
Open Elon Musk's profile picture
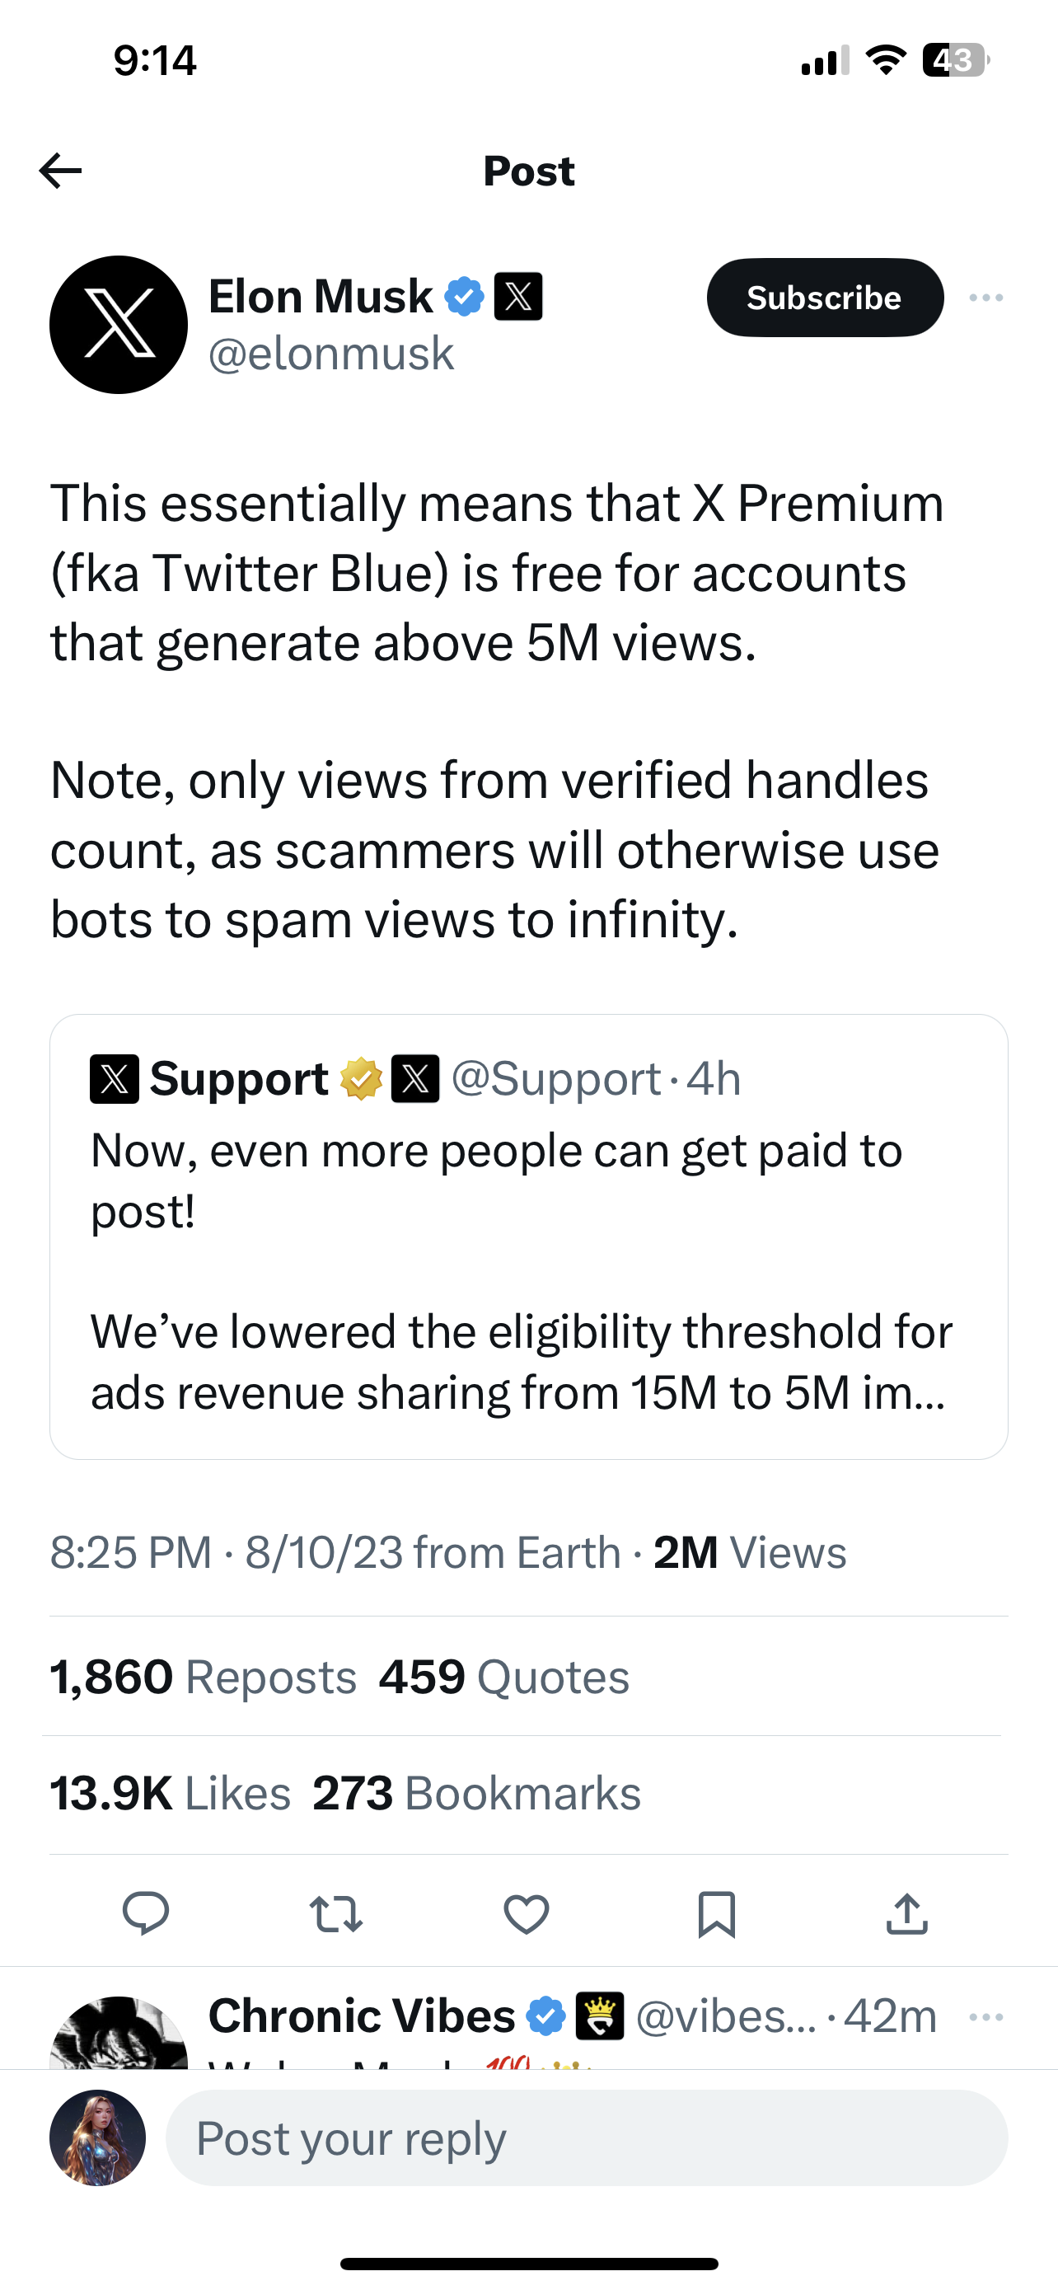pyautogui.click(x=118, y=325)
